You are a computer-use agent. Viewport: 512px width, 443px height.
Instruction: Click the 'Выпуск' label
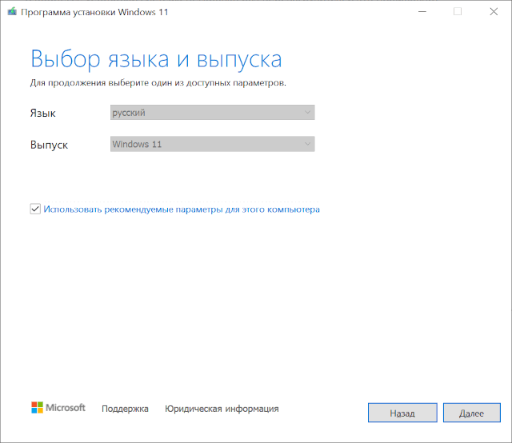pos(49,145)
